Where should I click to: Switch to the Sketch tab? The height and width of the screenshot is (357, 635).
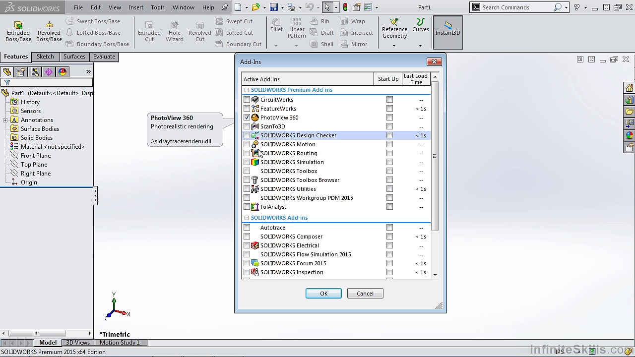[x=45, y=57]
